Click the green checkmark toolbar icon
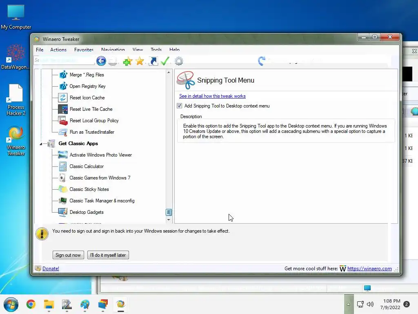The height and width of the screenshot is (314, 418). click(x=165, y=61)
